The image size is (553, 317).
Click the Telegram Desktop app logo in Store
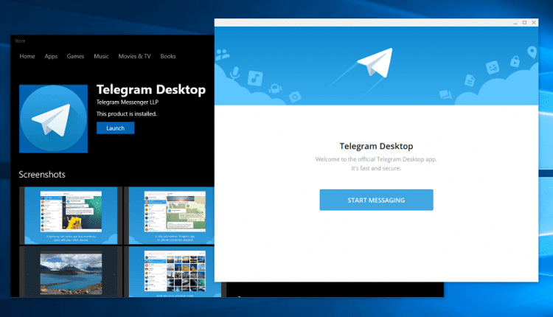click(x=53, y=119)
